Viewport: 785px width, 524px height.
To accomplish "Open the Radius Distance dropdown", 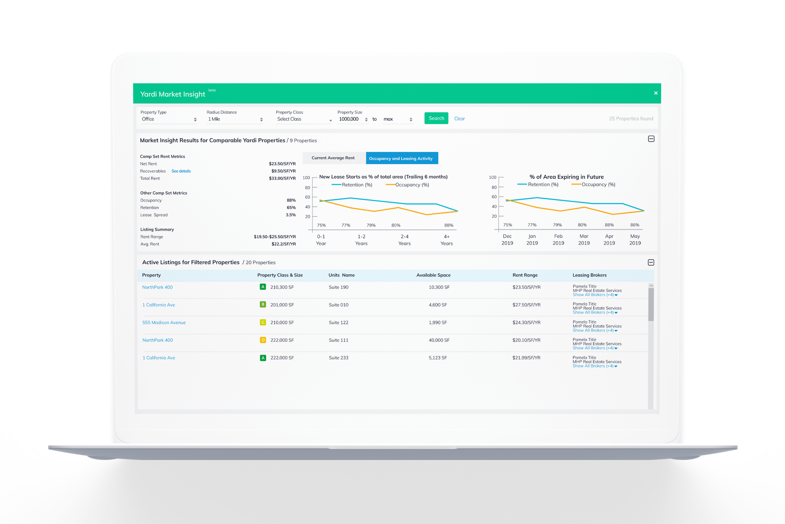I will (235, 119).
